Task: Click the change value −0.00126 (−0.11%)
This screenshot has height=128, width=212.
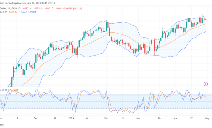Action: coord(72,8)
